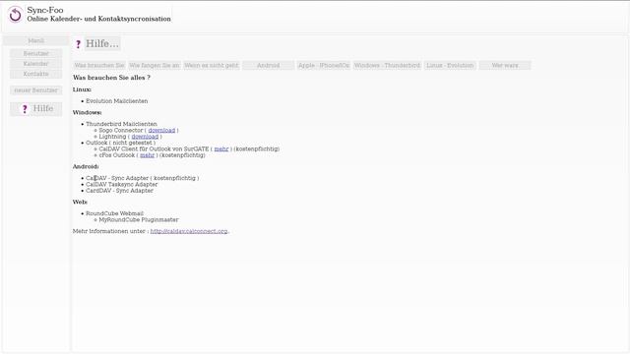Screen dimensions: 630x354
Task: Switch to the 'Wer ware' tab
Action: coord(505,65)
